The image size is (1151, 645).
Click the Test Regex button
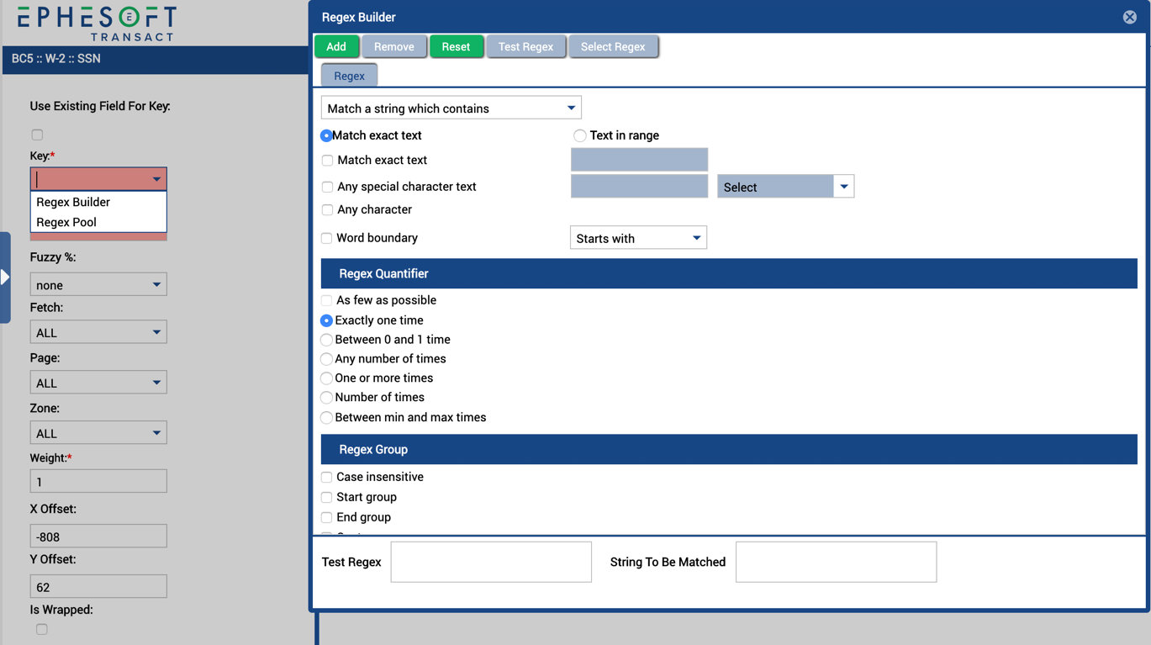(525, 46)
